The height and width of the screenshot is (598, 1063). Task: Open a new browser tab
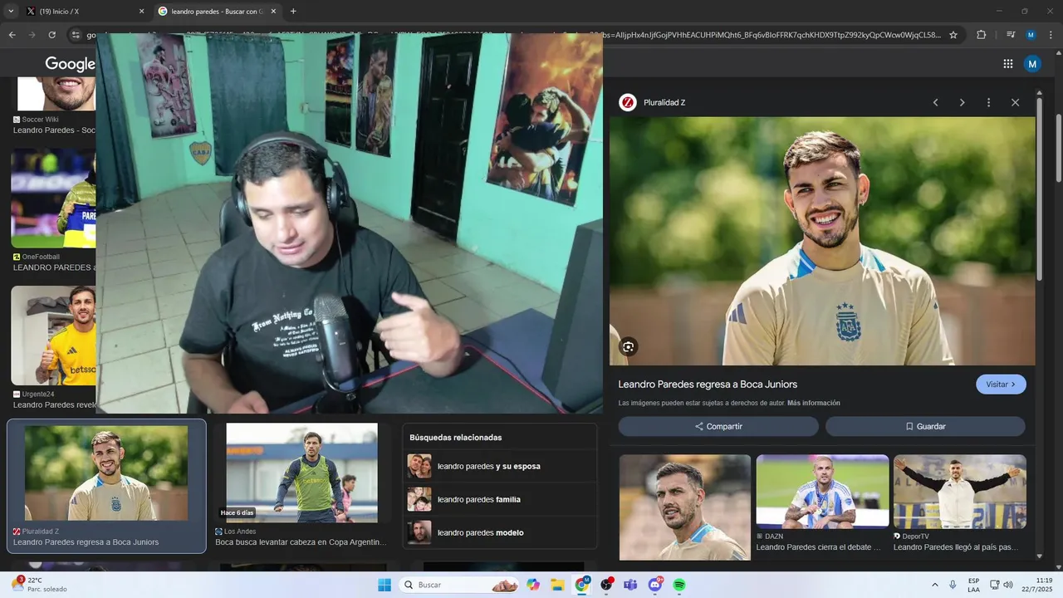click(293, 12)
